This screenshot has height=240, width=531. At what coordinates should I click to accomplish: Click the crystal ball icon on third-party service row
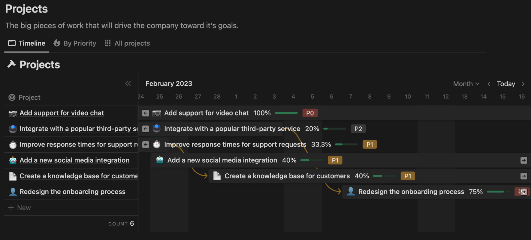tap(157, 129)
